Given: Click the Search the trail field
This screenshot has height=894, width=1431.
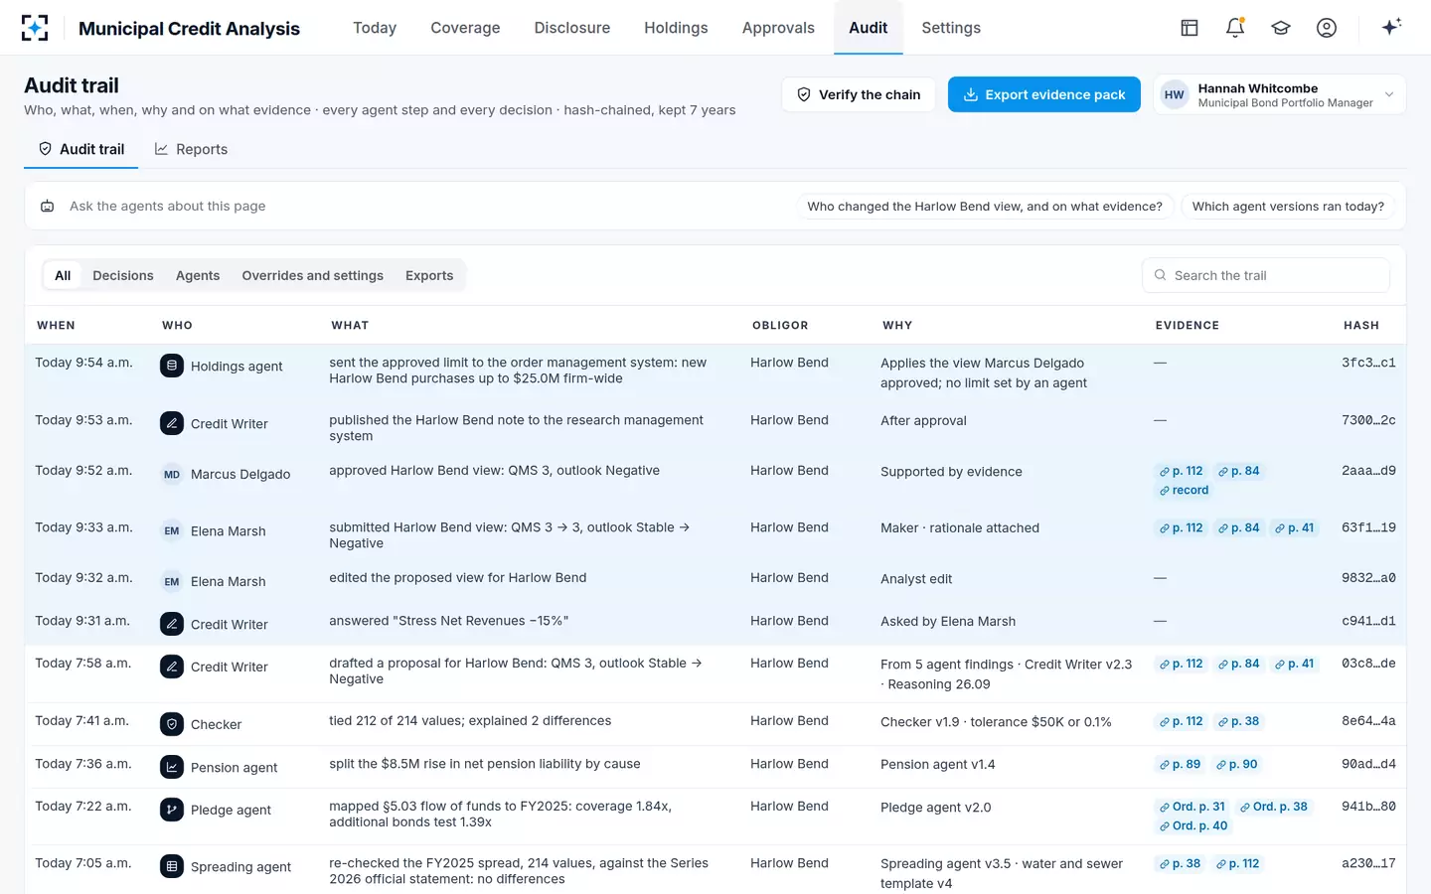Looking at the screenshot, I should [1266, 275].
